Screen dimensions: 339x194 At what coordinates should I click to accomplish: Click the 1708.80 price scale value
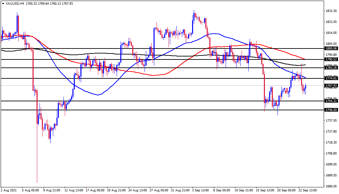point(331,153)
